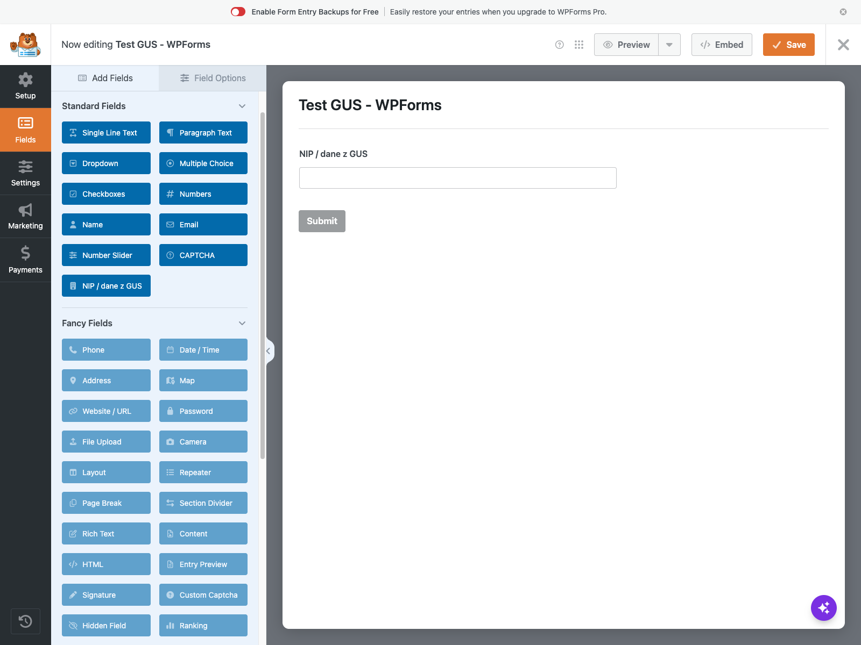Open the Payments panel

coord(25,260)
